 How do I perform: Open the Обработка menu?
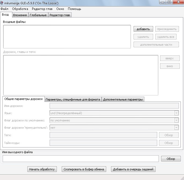pyautogui.click(x=20, y=9)
